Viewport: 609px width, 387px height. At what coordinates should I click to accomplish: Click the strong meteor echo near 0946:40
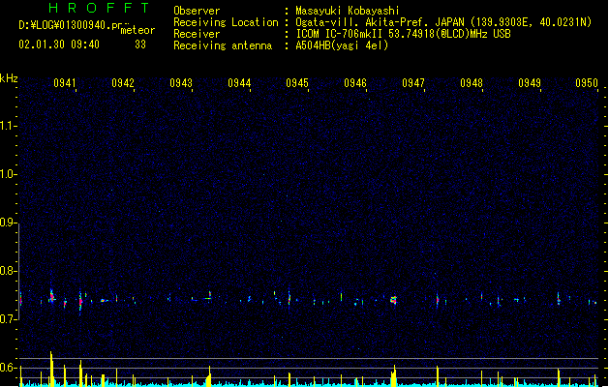(394, 300)
